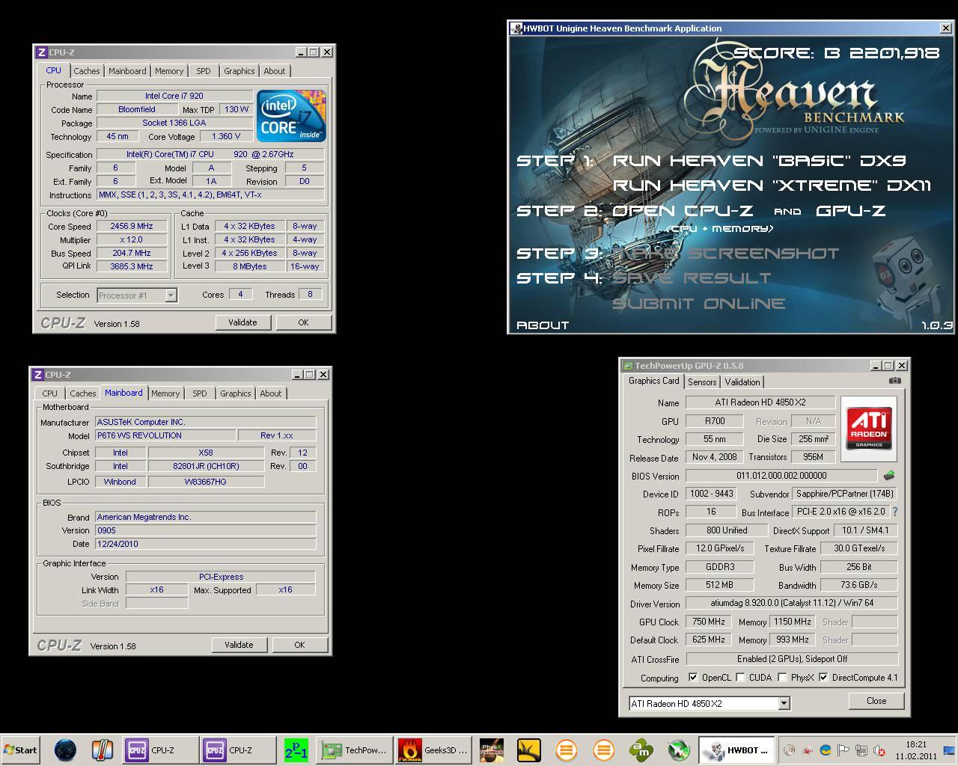The height and width of the screenshot is (766, 958).
Task: Click the BIOS Version field in GPU-Z
Action: pyautogui.click(x=781, y=476)
